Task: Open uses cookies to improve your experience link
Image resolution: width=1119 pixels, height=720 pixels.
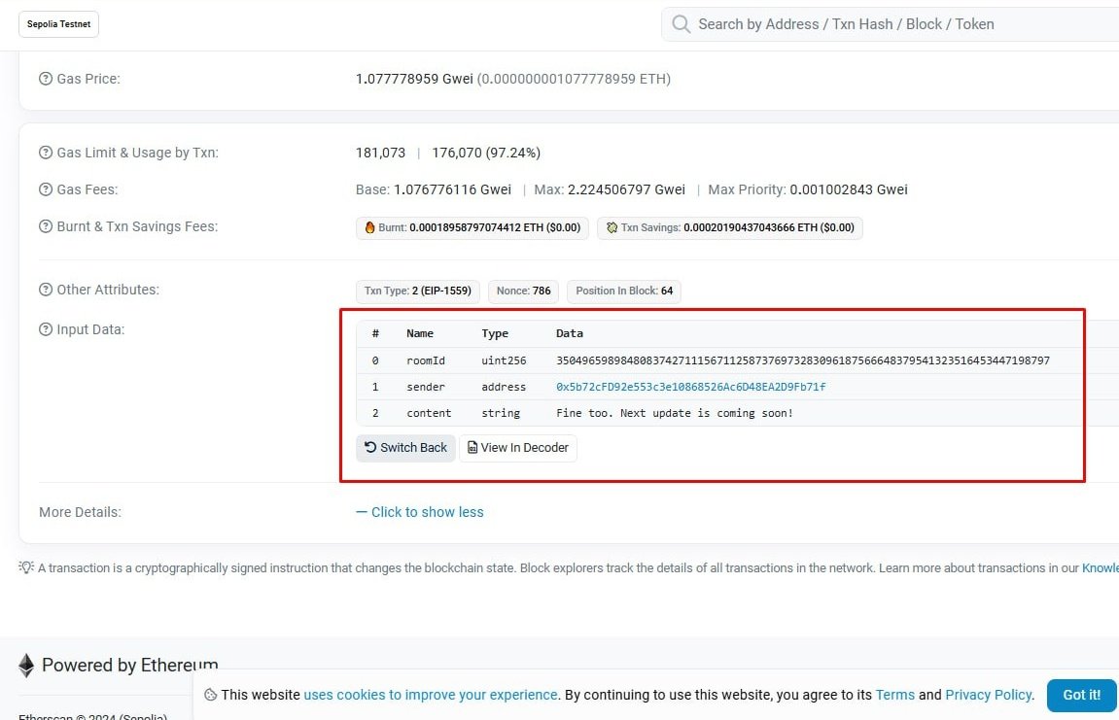Action: click(x=431, y=695)
